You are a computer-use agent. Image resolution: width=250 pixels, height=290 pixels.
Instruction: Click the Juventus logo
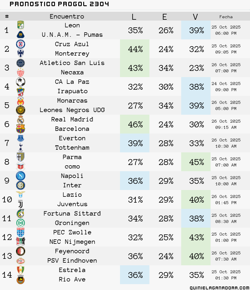coord(21,204)
